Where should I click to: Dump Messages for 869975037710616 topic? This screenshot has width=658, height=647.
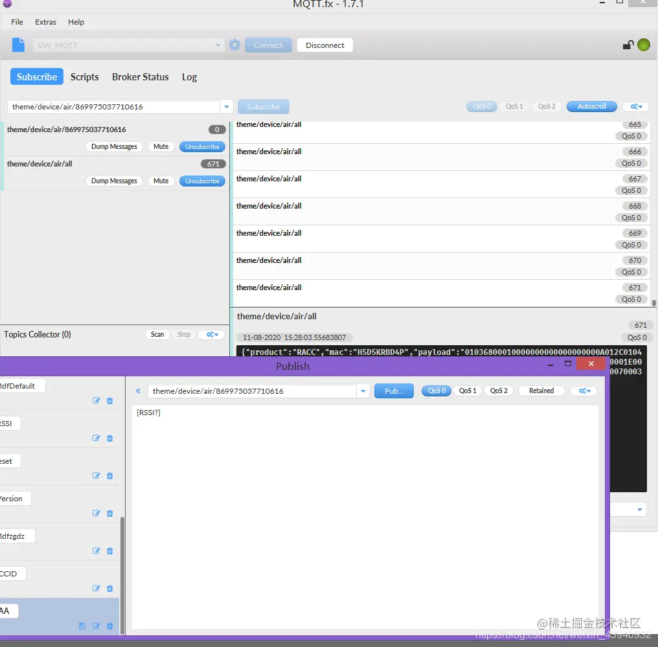click(x=114, y=146)
